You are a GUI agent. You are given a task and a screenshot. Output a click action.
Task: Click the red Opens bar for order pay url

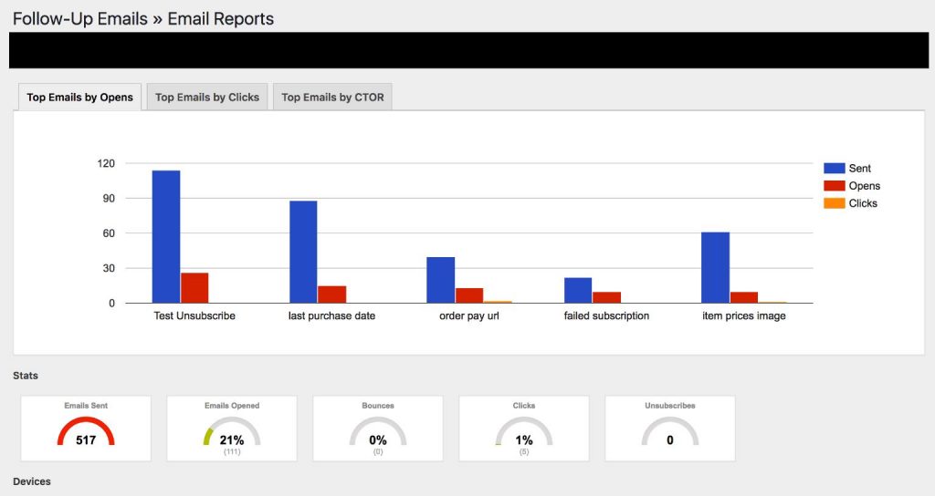tap(469, 295)
